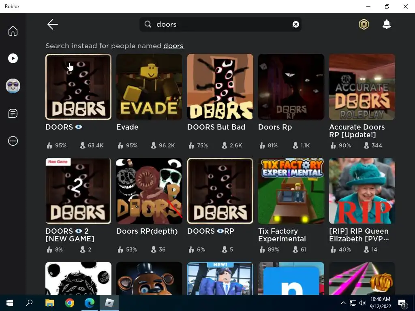This screenshot has height=311, width=415.
Task: Search for people named doors link
Action: [x=173, y=46]
